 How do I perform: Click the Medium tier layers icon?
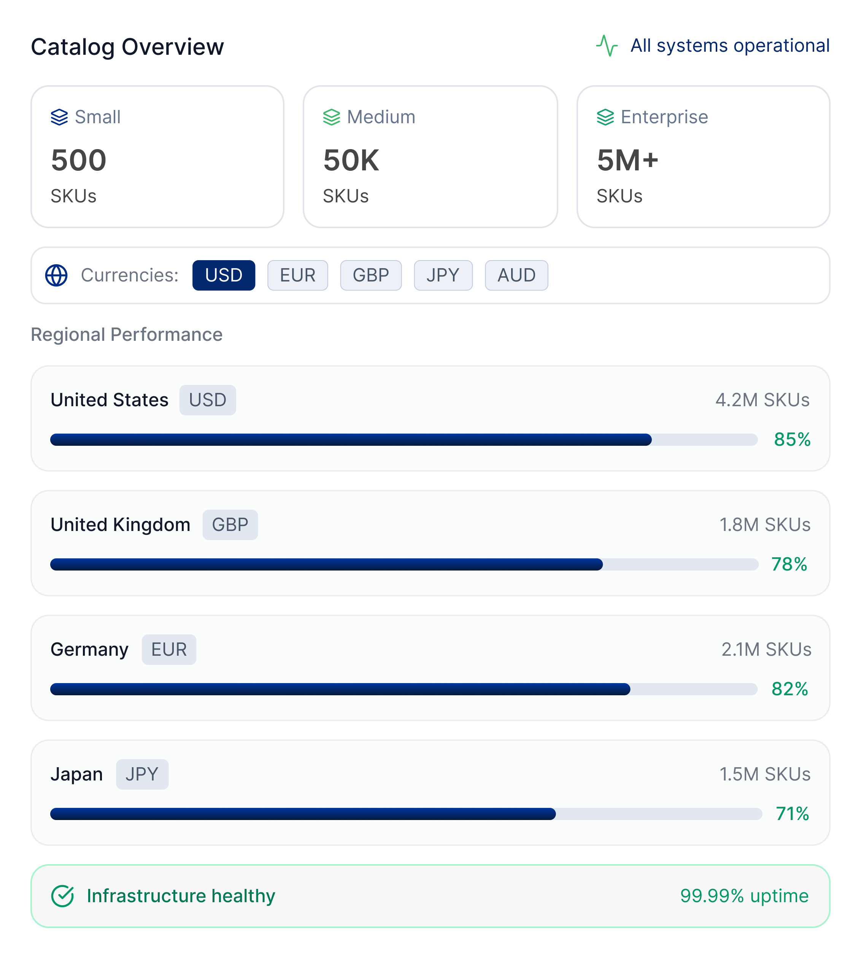[331, 117]
